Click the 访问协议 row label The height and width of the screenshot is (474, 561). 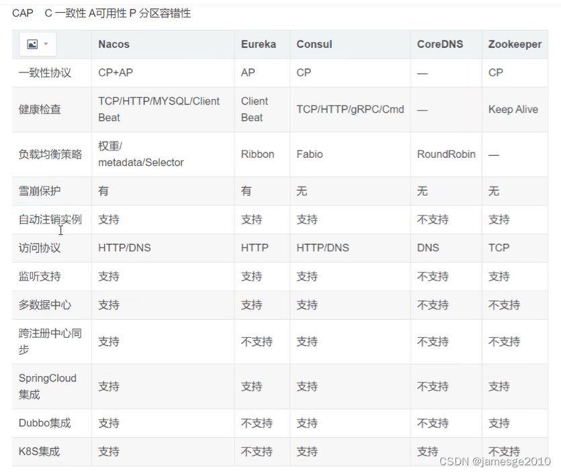[40, 248]
